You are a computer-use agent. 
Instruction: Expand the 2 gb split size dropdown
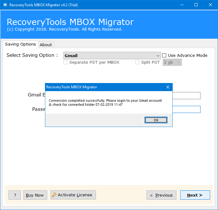click(x=172, y=62)
